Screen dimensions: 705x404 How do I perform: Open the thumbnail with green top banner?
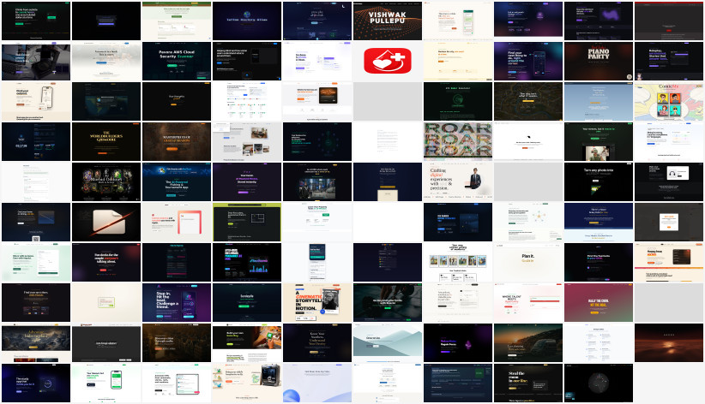(x=177, y=21)
